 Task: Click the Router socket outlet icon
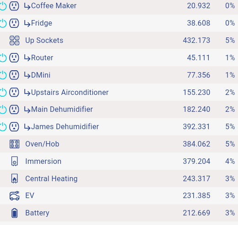point(14,58)
